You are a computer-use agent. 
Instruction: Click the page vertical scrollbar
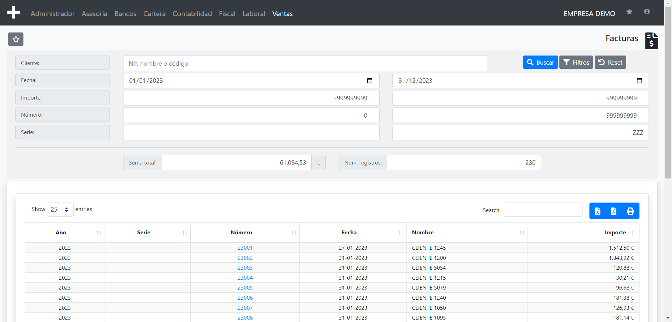(x=668, y=93)
